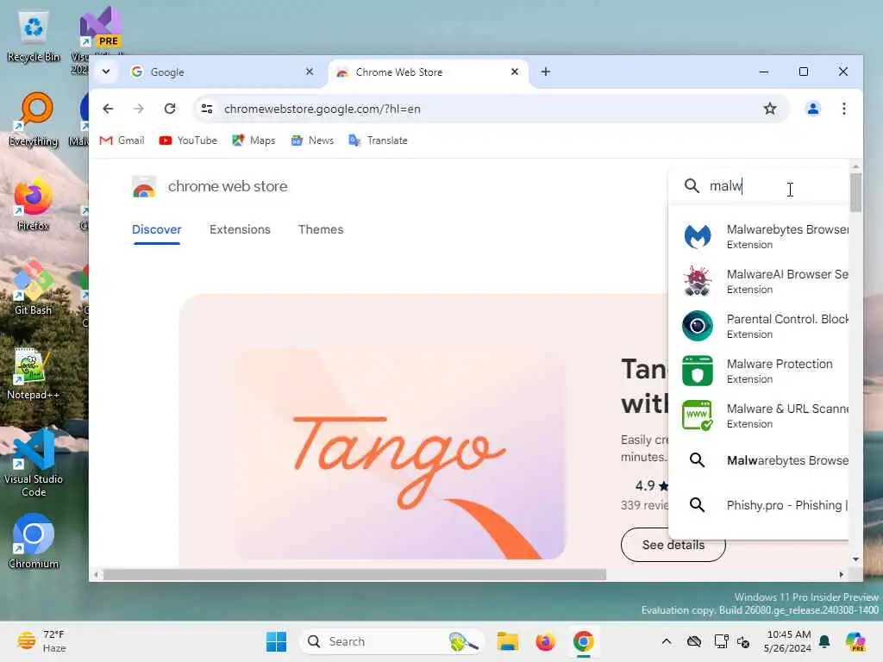Click the browser forward arrow

click(139, 109)
